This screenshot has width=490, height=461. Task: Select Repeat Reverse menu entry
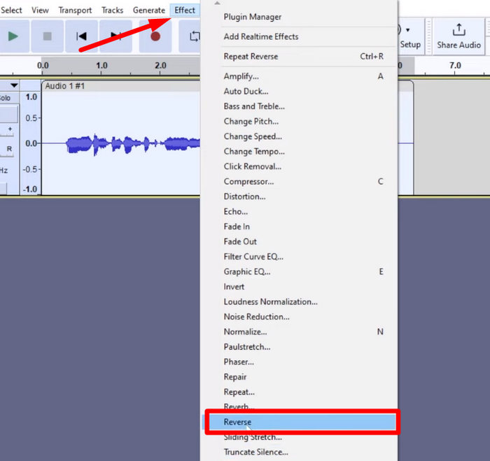click(x=299, y=57)
